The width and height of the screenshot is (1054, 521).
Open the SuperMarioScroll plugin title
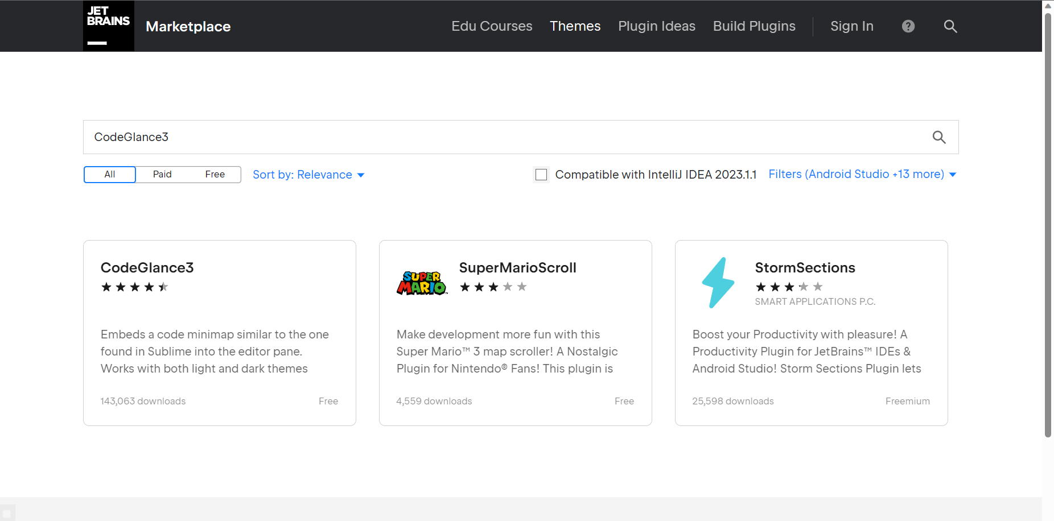[x=518, y=267]
